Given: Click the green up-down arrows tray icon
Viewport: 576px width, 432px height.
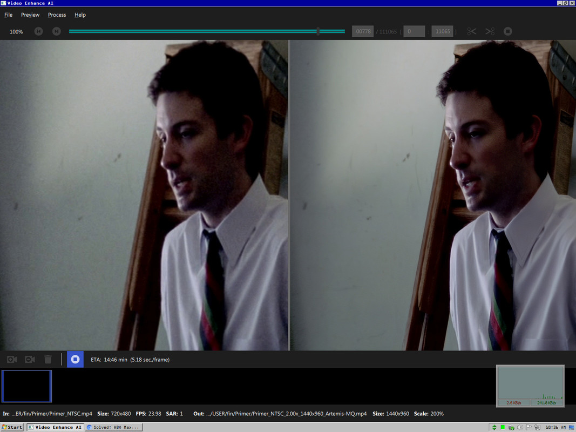Looking at the screenshot, I should pyautogui.click(x=494, y=427).
